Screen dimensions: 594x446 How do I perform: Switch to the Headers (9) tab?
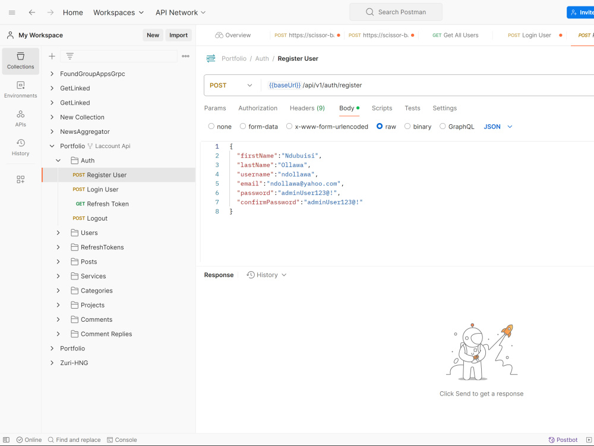tap(307, 108)
